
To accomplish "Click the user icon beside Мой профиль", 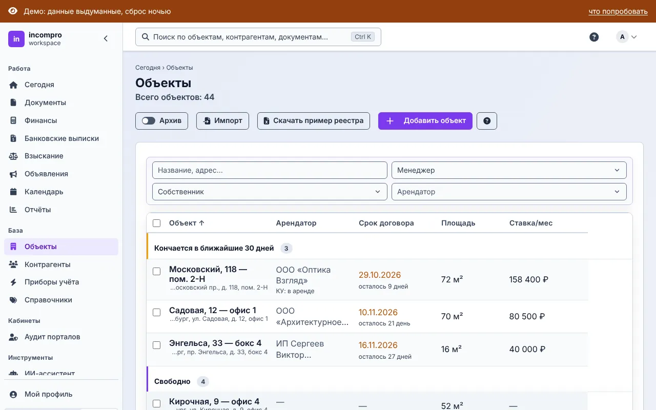I will click(x=14, y=394).
